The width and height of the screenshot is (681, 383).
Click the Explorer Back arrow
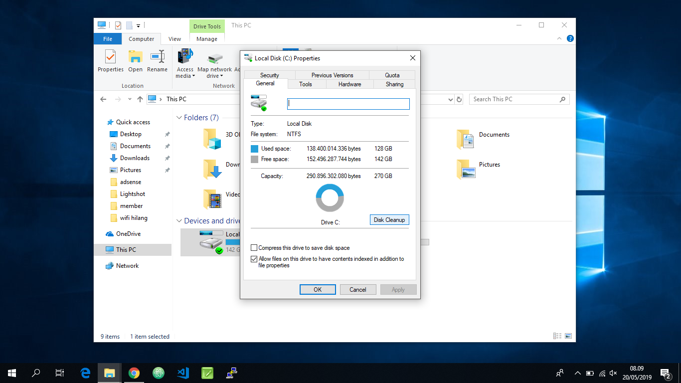click(103, 99)
